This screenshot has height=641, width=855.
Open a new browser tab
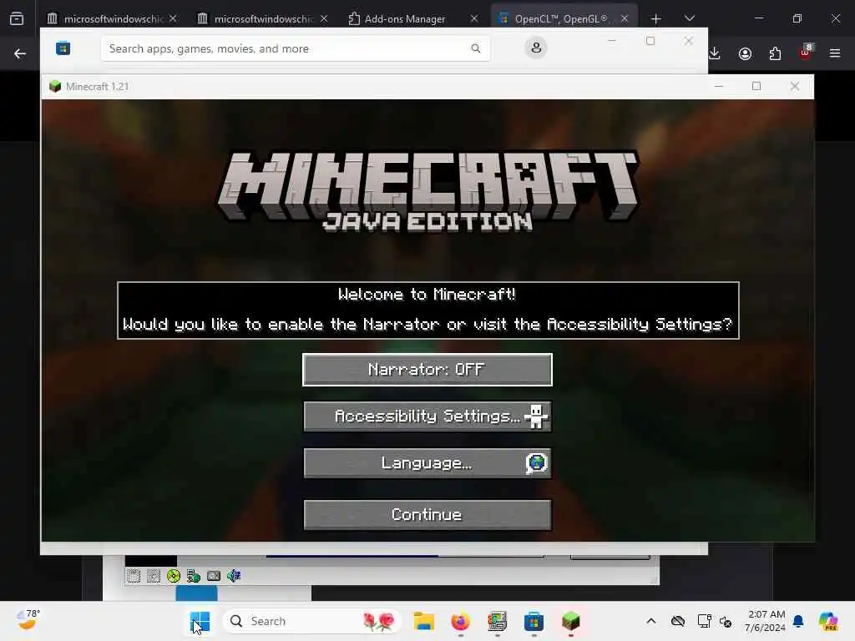pyautogui.click(x=656, y=19)
